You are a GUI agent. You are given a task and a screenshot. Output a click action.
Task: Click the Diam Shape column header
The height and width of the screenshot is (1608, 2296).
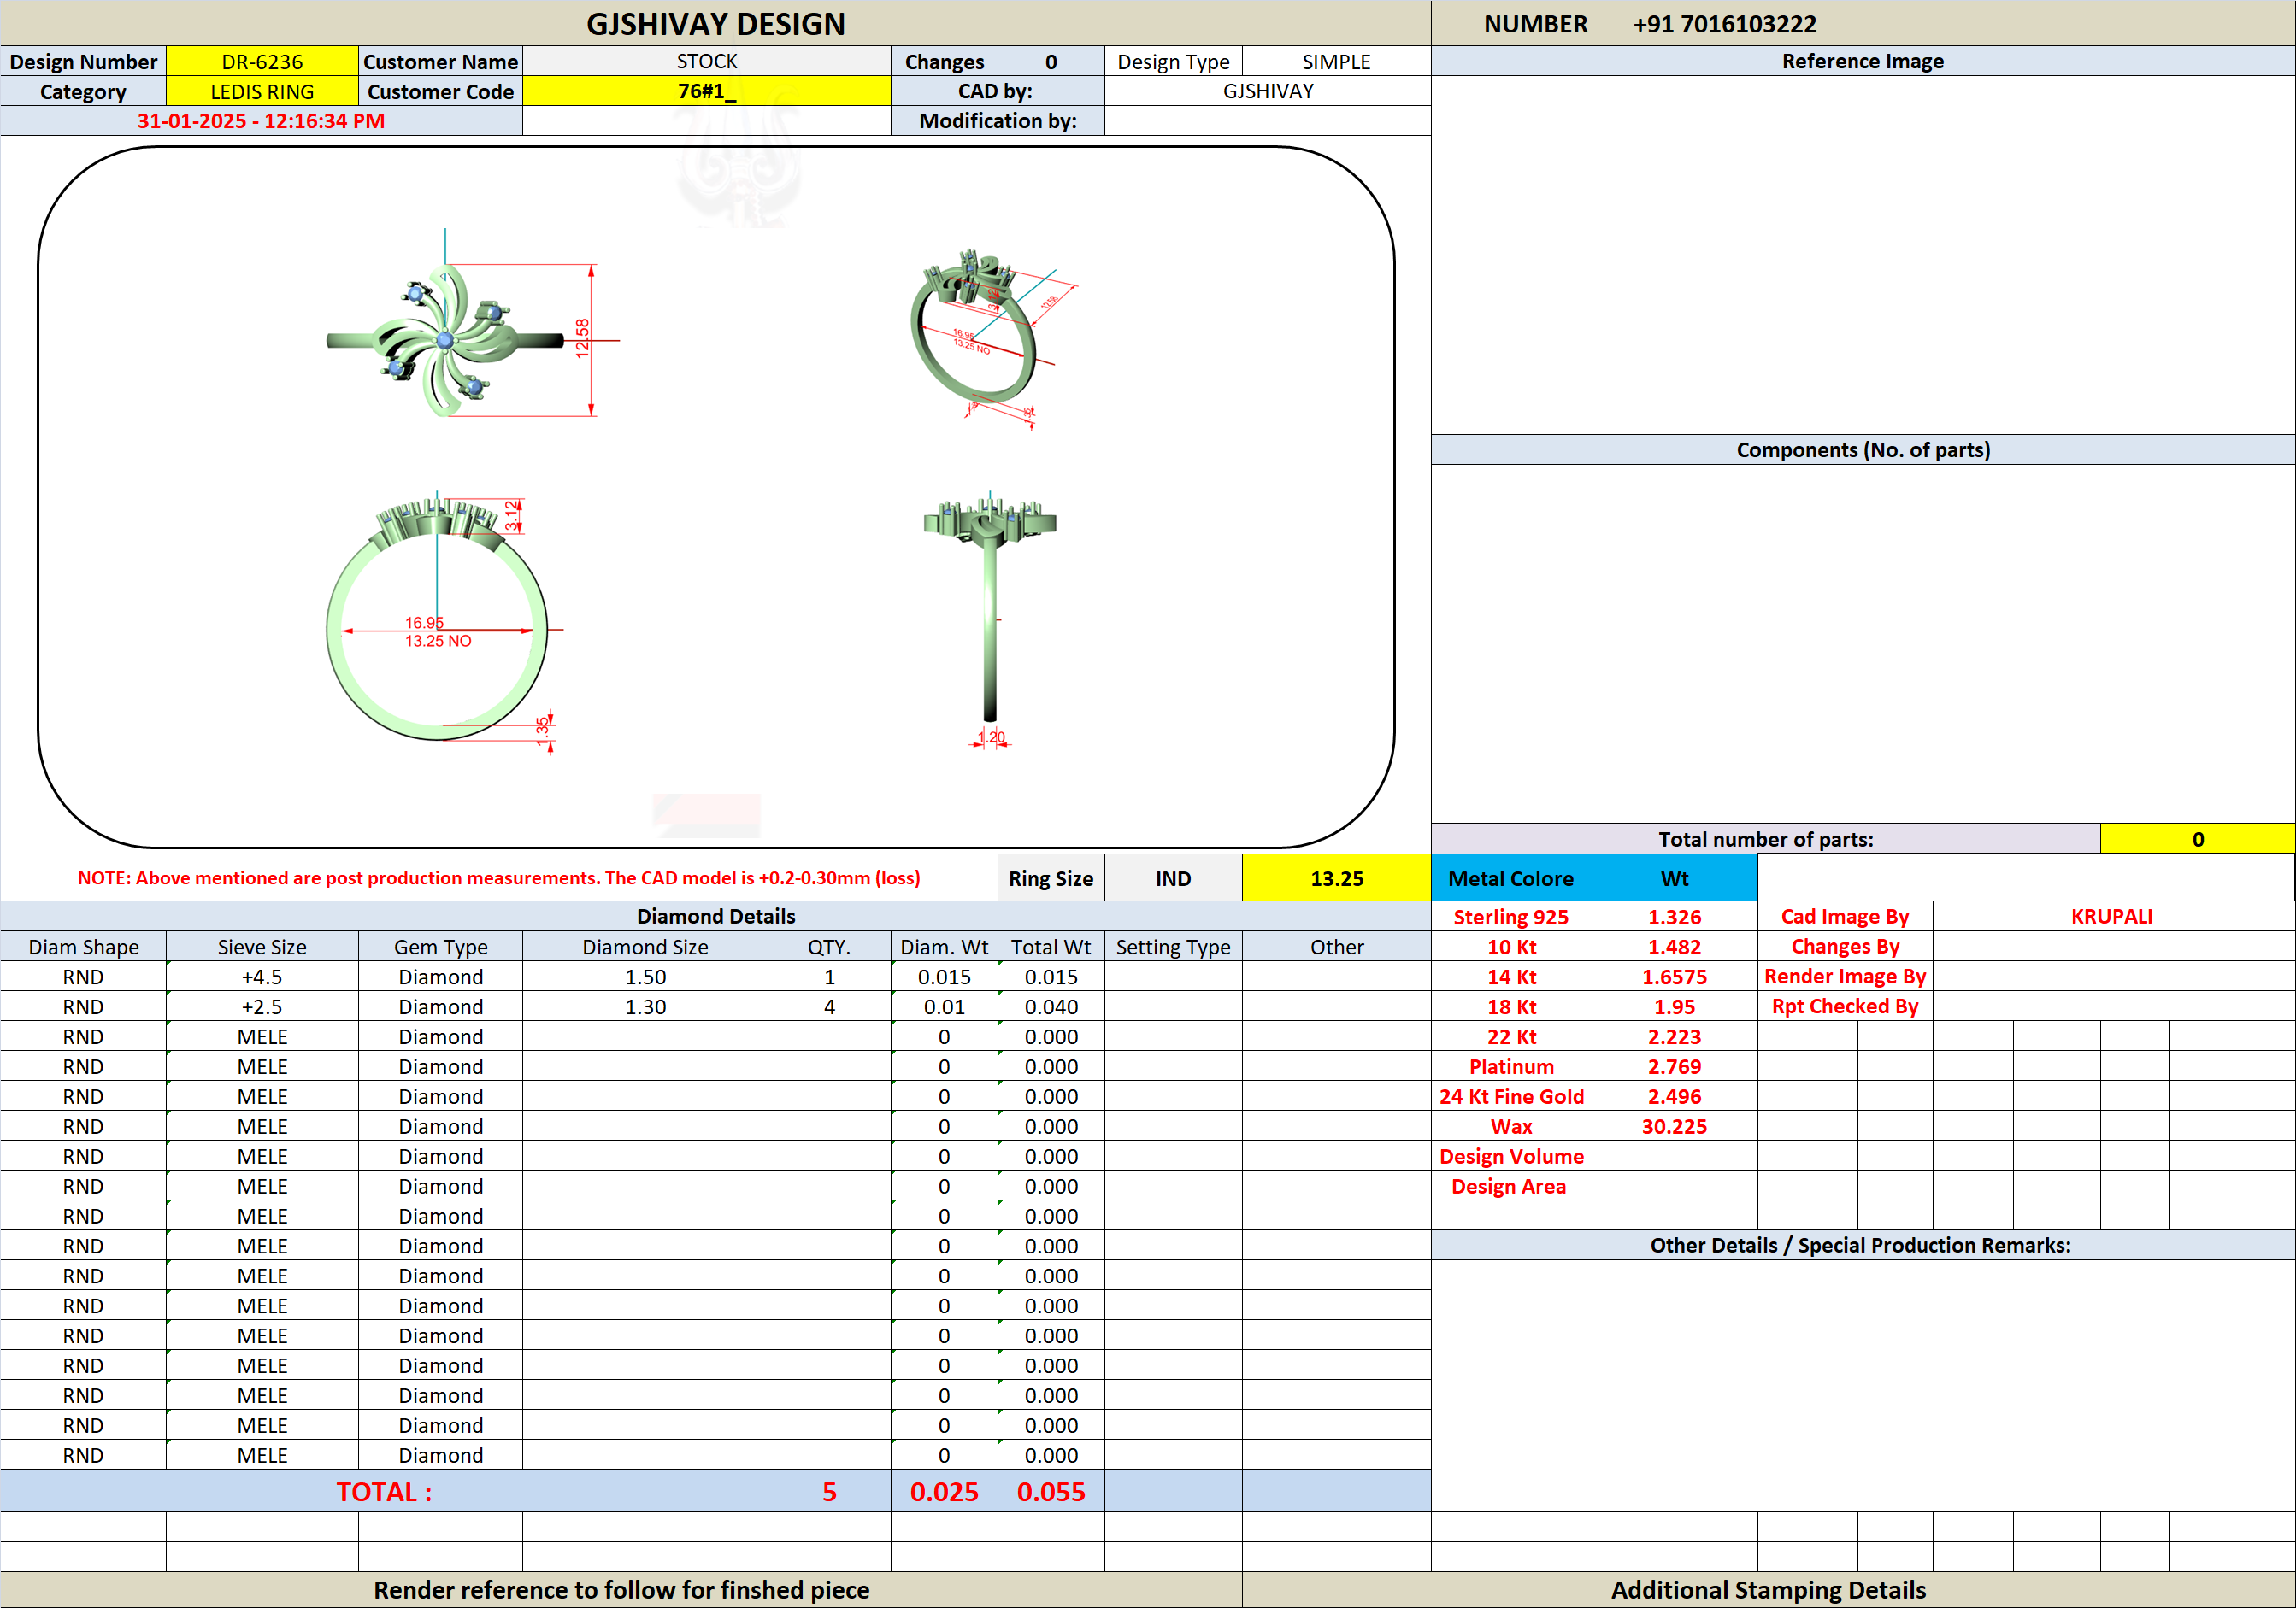(83, 947)
